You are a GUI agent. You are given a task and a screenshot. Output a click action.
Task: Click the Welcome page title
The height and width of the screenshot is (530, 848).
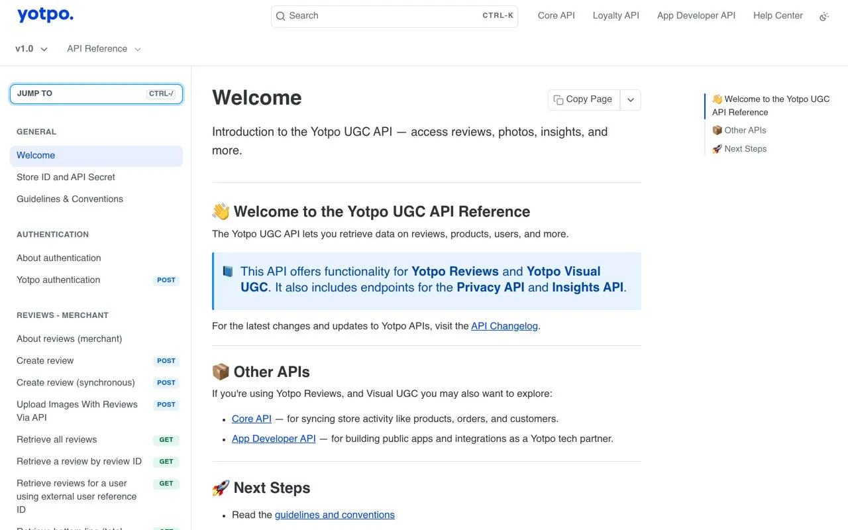pyautogui.click(x=257, y=98)
